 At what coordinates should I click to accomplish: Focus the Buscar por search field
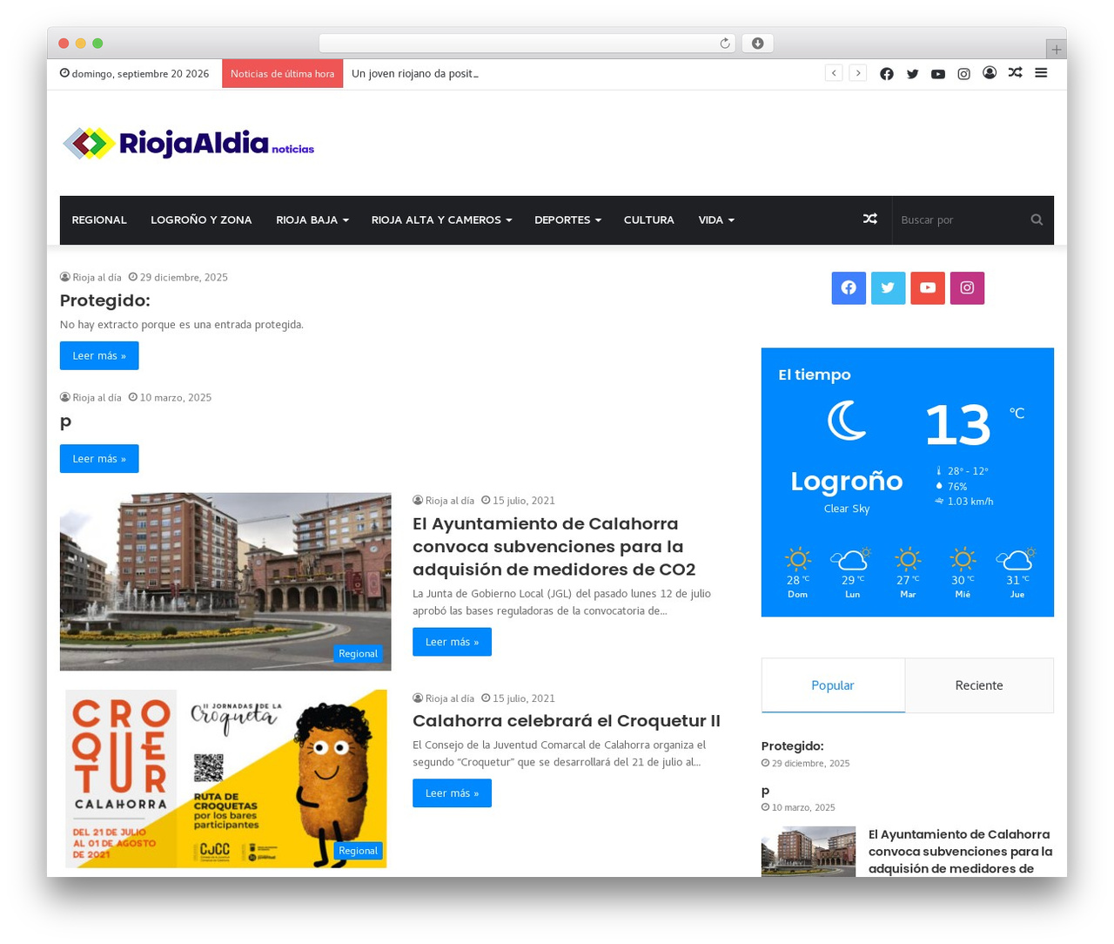point(960,220)
